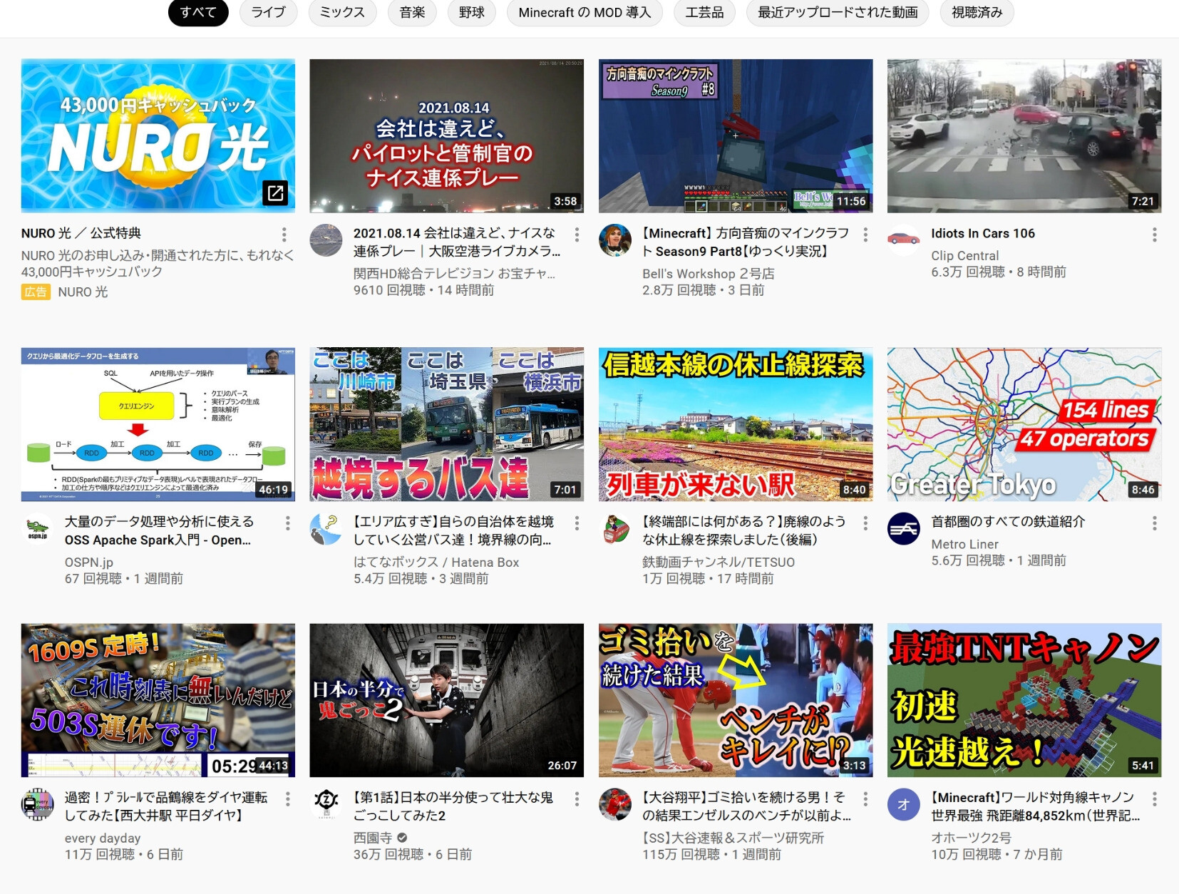This screenshot has width=1179, height=894.
Task: Open title '【大谷翔平】ゴミ拾いを続ける男'
Action: [x=746, y=806]
